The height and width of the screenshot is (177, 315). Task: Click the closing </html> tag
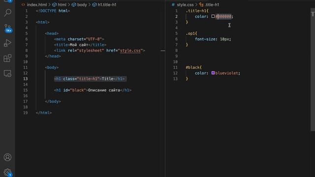click(44, 113)
